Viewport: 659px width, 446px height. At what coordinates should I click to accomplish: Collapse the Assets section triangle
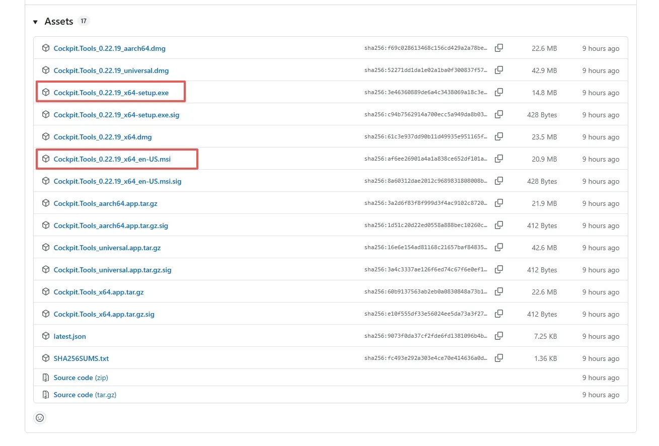click(x=35, y=22)
